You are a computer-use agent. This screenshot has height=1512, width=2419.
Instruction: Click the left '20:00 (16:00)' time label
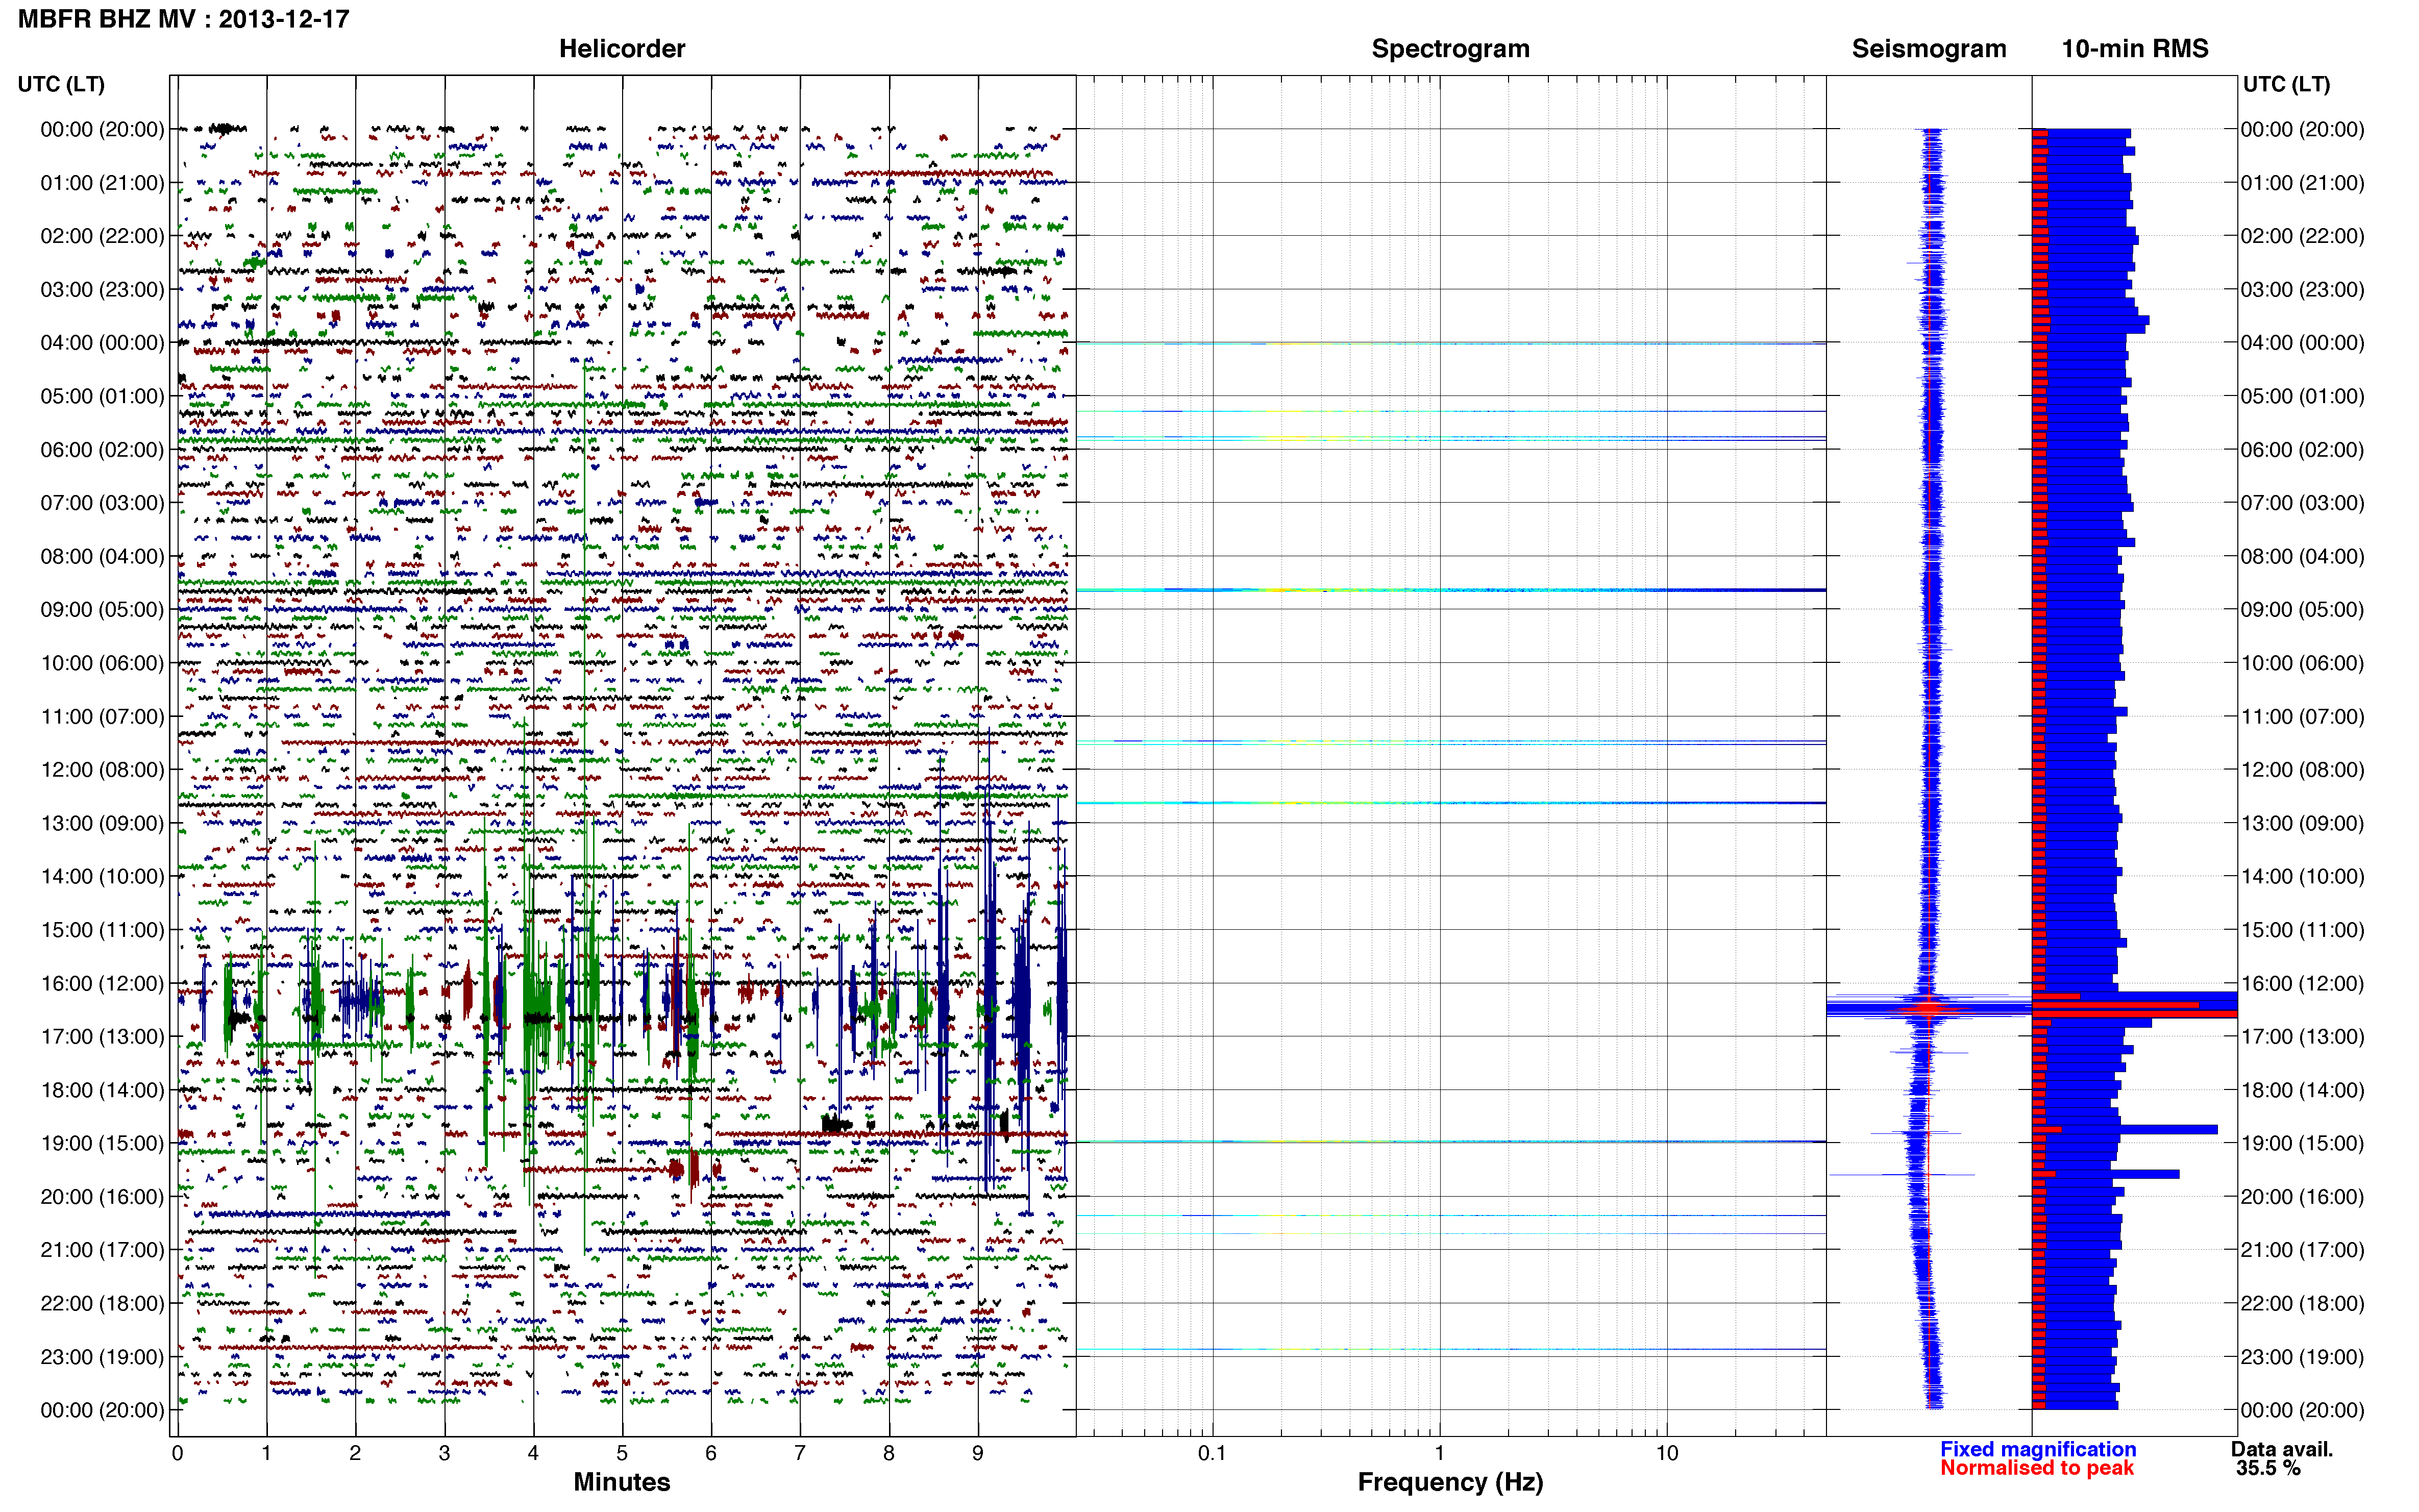click(102, 1197)
